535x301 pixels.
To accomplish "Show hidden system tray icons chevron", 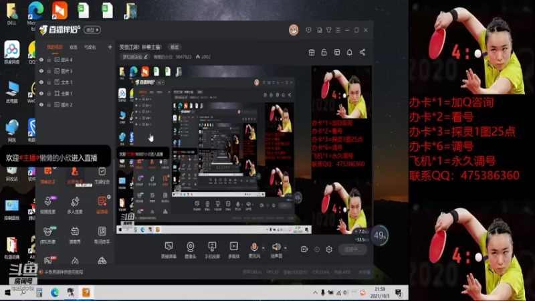I will (315, 292).
